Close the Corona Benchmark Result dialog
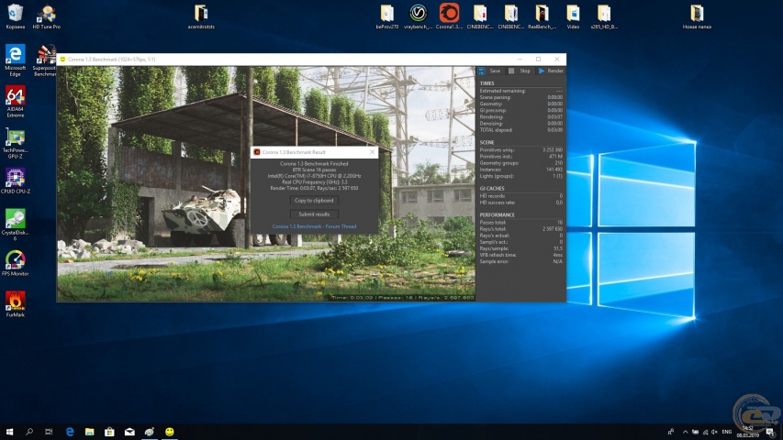The image size is (783, 440). 372,151
